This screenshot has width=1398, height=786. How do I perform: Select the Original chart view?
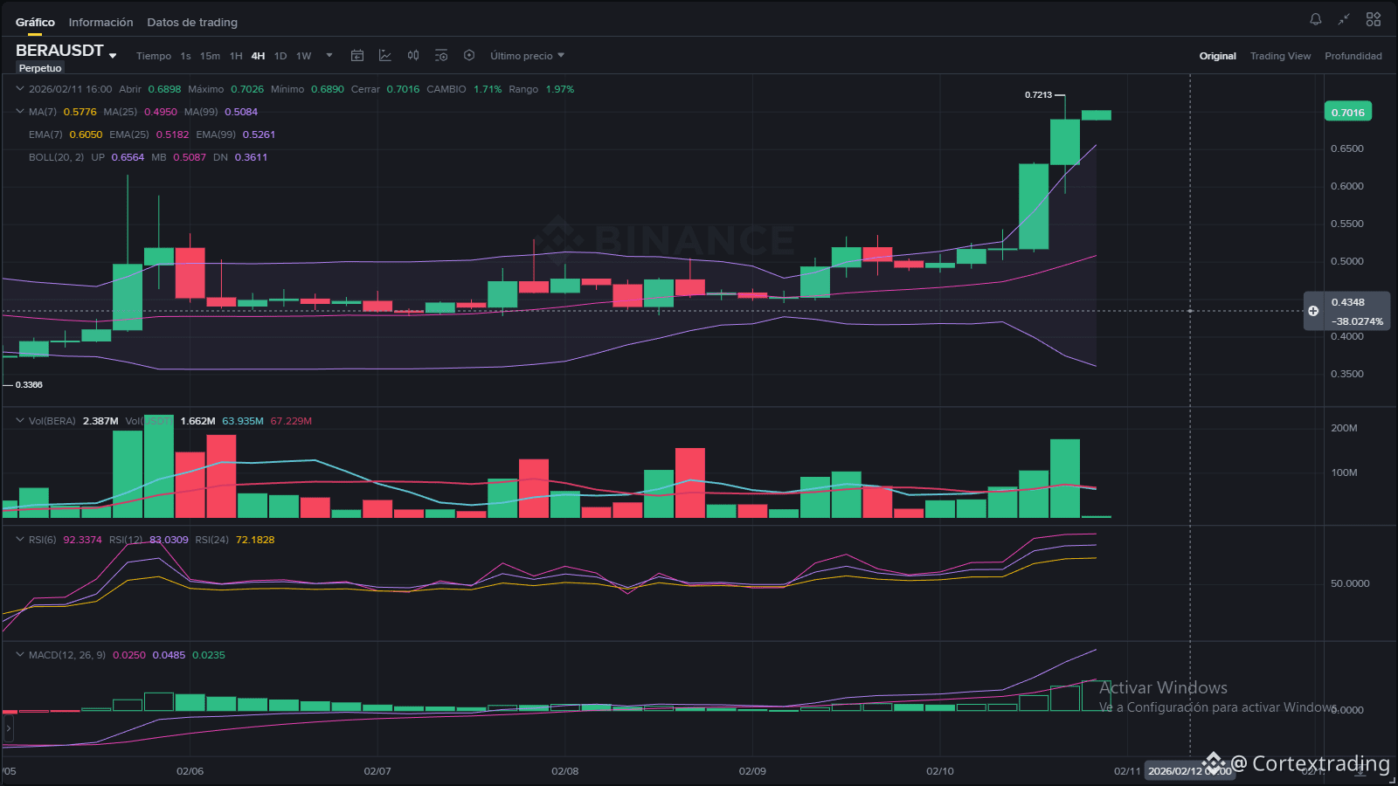click(x=1218, y=56)
